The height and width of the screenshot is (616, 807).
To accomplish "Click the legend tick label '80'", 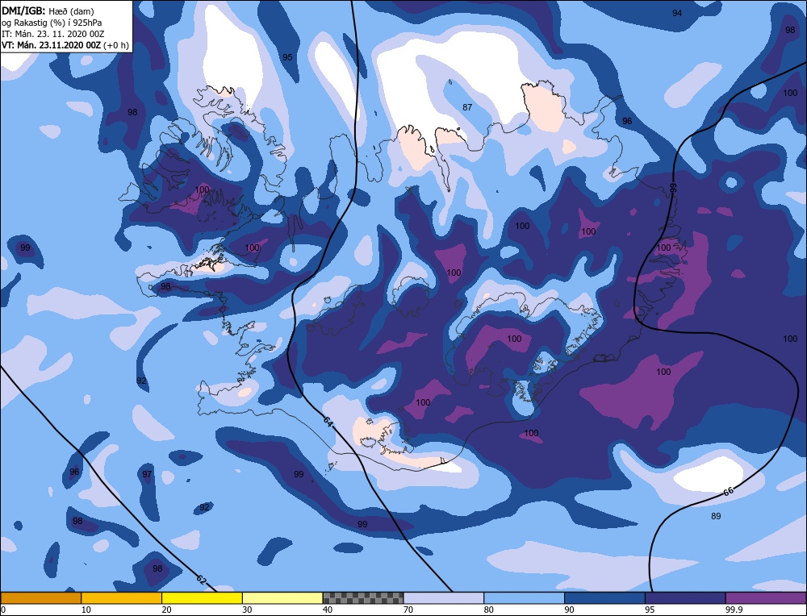I will pyautogui.click(x=489, y=610).
